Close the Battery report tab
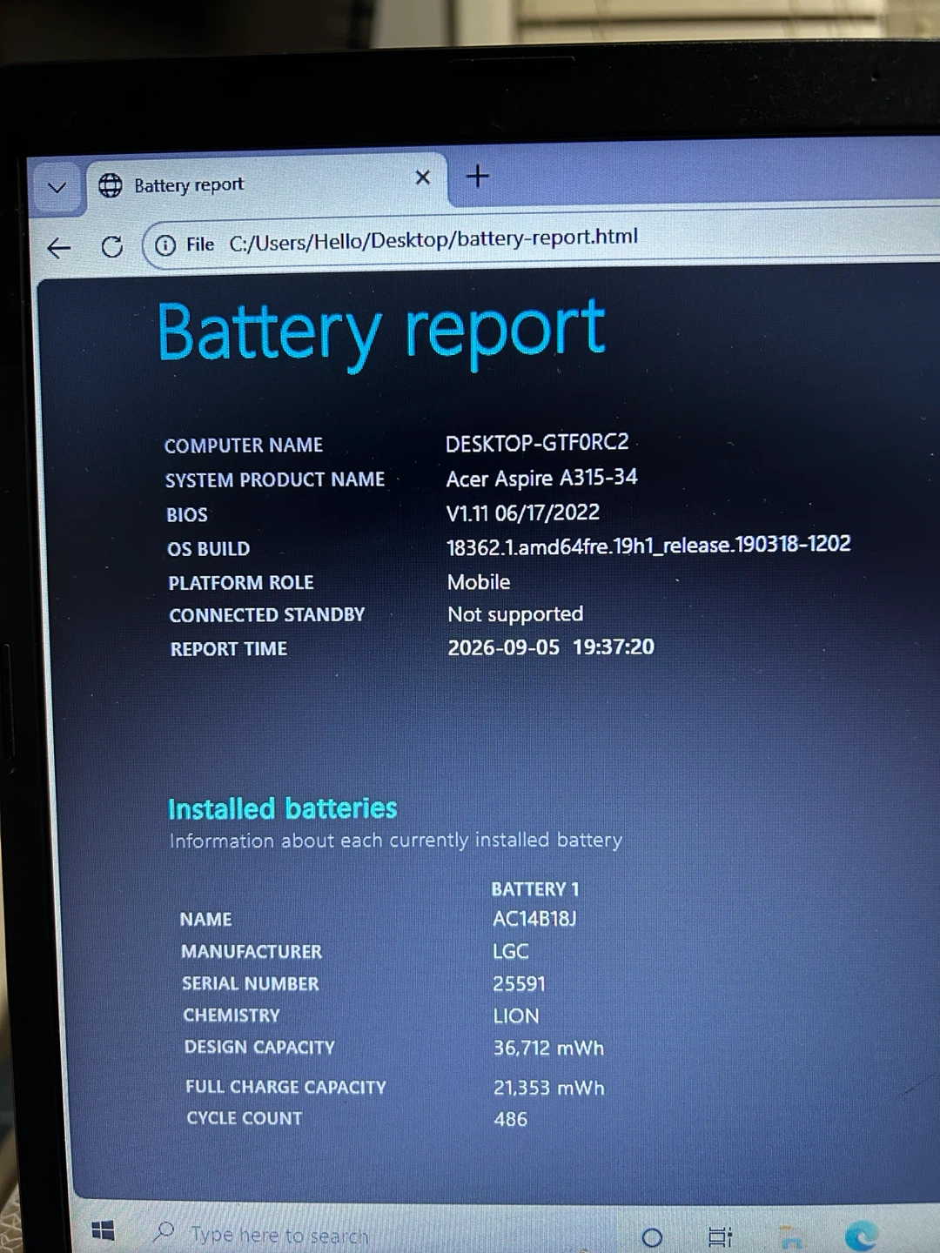 (x=423, y=178)
